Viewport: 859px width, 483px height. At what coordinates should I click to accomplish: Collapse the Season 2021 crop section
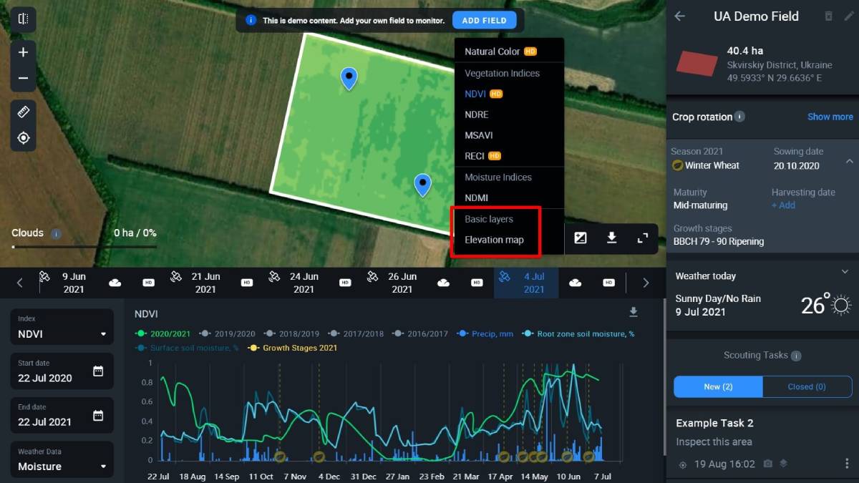pos(849,162)
